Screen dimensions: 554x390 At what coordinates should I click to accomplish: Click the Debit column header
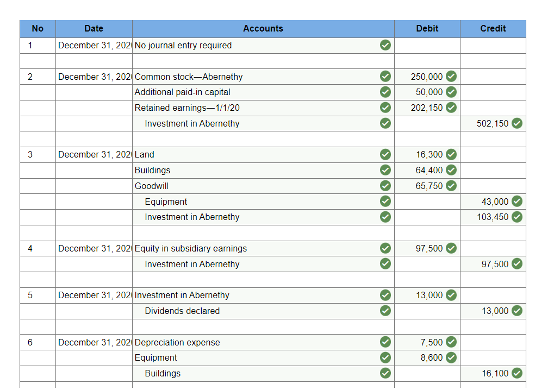click(427, 29)
